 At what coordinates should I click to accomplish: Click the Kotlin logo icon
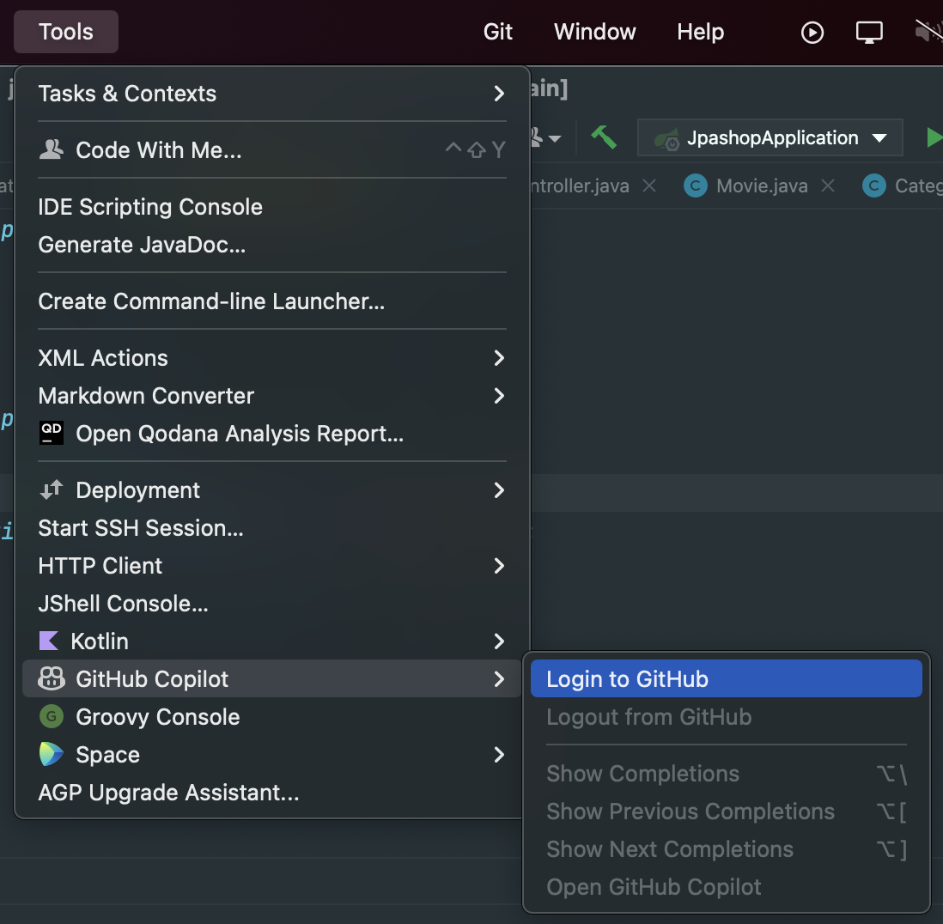(x=49, y=641)
